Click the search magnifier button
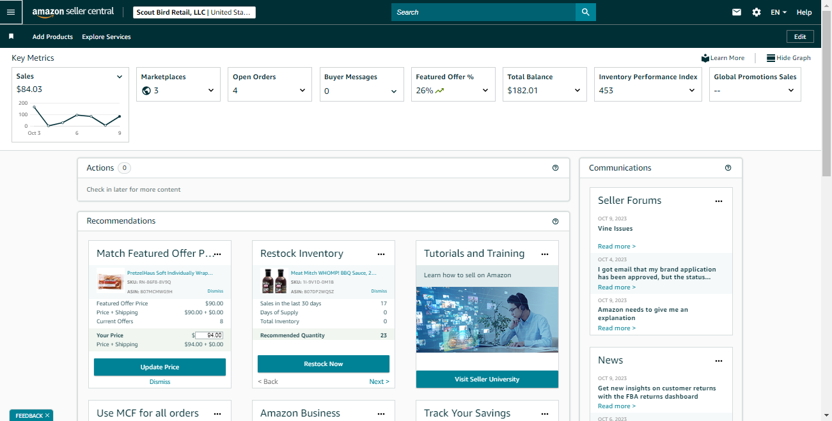The image size is (832, 421). (x=585, y=12)
